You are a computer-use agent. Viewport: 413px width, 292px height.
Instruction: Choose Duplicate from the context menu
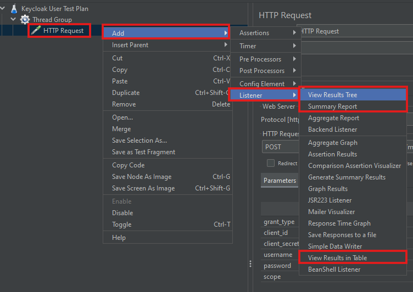pyautogui.click(x=166, y=93)
